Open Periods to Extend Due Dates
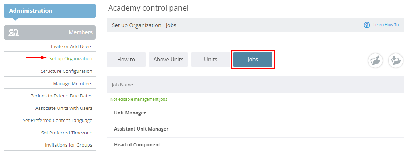 (x=61, y=96)
